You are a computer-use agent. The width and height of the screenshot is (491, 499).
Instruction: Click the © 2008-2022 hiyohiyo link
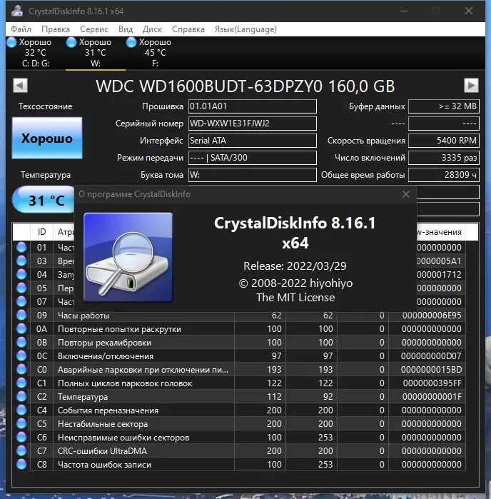[x=295, y=283]
